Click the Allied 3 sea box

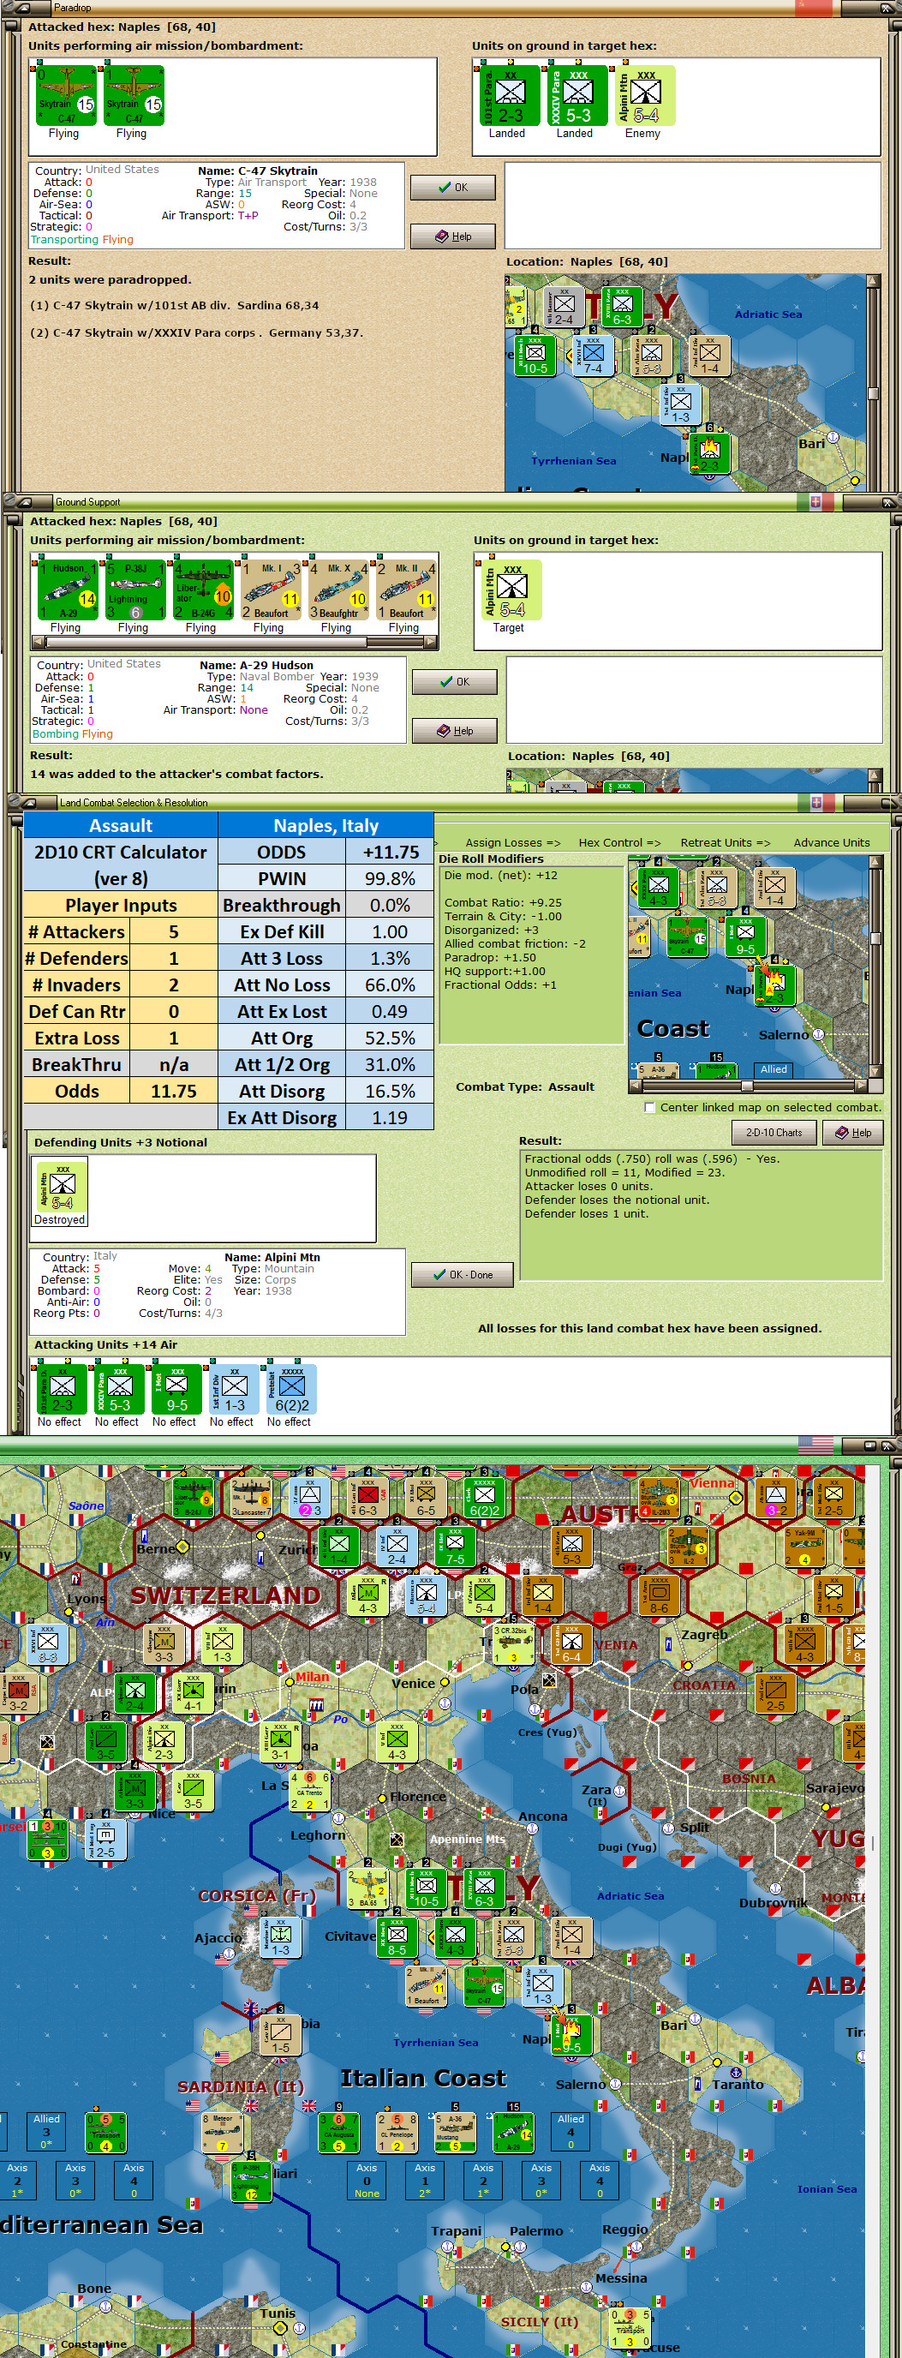click(x=46, y=2131)
